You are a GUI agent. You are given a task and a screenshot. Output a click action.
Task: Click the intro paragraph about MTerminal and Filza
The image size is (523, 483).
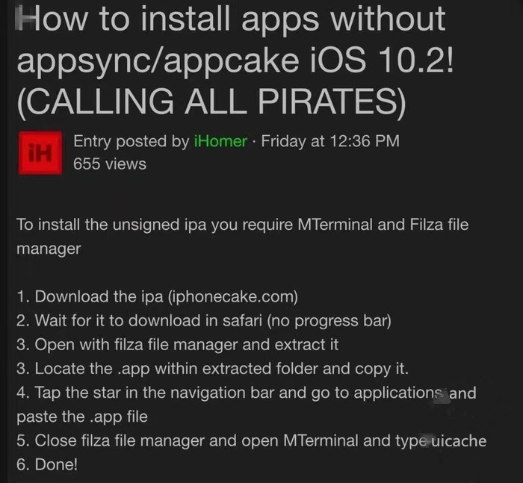point(243,237)
